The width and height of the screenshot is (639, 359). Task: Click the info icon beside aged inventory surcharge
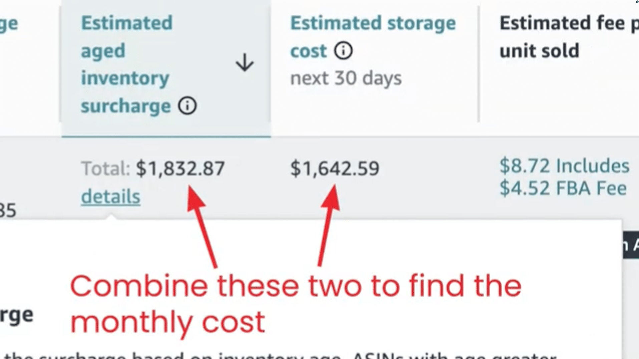coord(188,106)
